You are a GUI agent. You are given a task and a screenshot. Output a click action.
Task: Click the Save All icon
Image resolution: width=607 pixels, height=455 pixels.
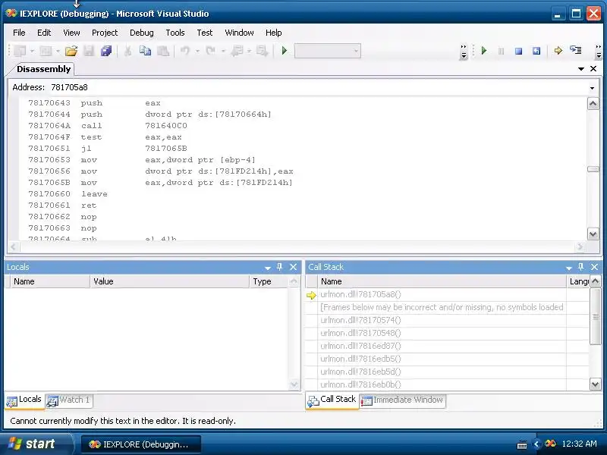[106, 51]
